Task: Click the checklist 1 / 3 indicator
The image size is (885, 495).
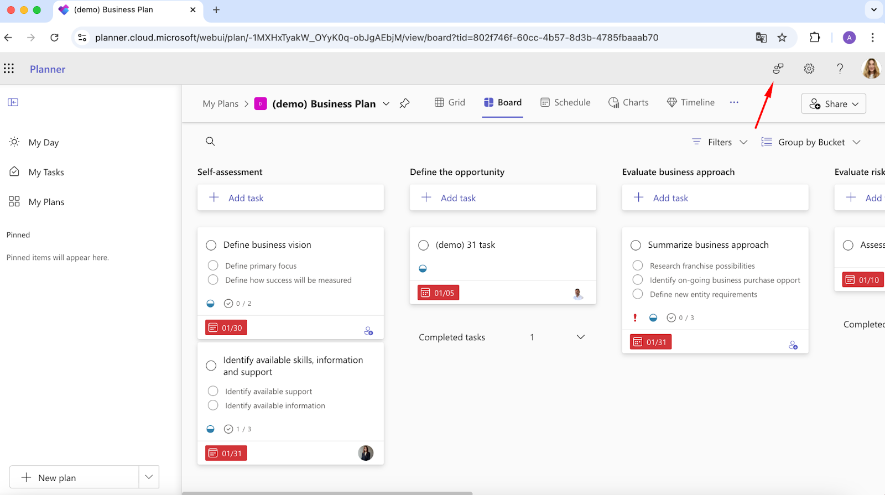Action: 237,429
